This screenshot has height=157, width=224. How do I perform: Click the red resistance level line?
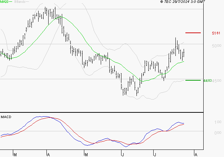(193, 33)
